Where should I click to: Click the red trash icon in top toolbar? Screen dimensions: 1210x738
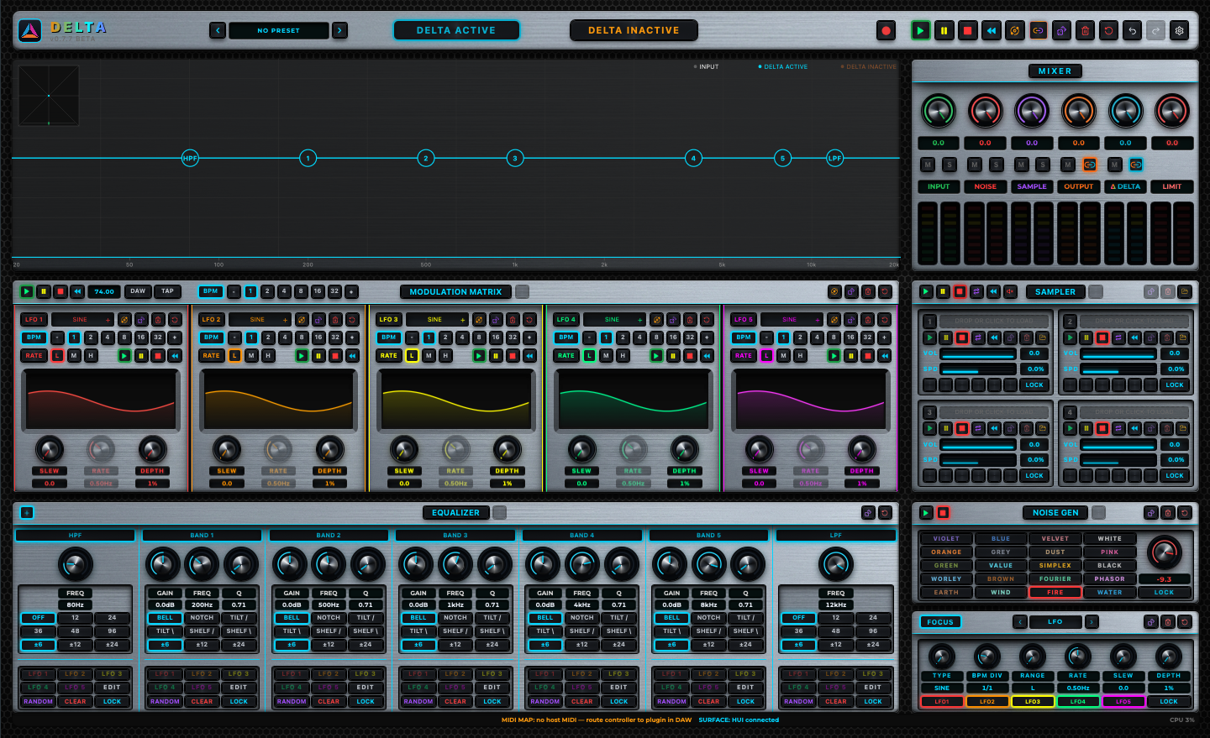pyautogui.click(x=1085, y=31)
